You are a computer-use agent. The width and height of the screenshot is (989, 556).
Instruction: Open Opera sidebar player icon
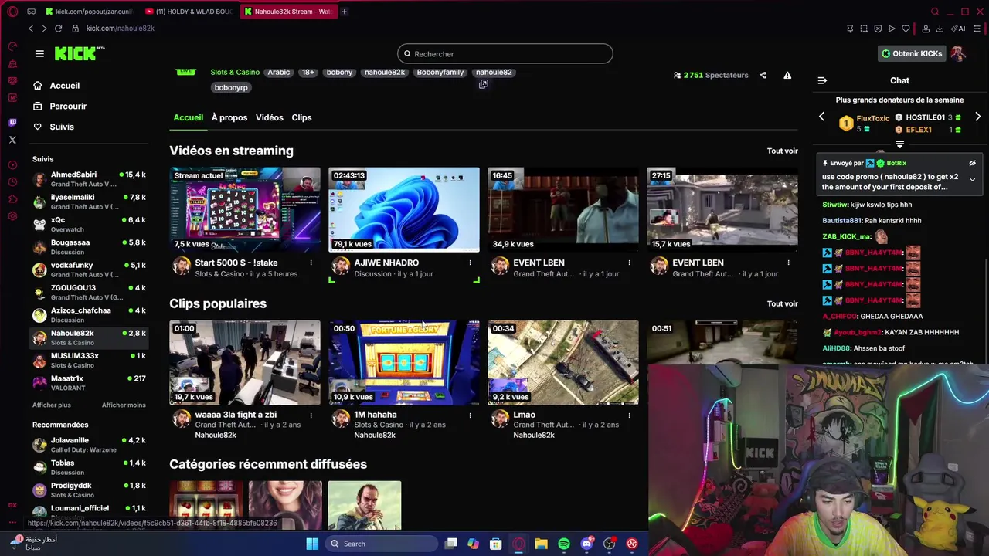point(12,165)
